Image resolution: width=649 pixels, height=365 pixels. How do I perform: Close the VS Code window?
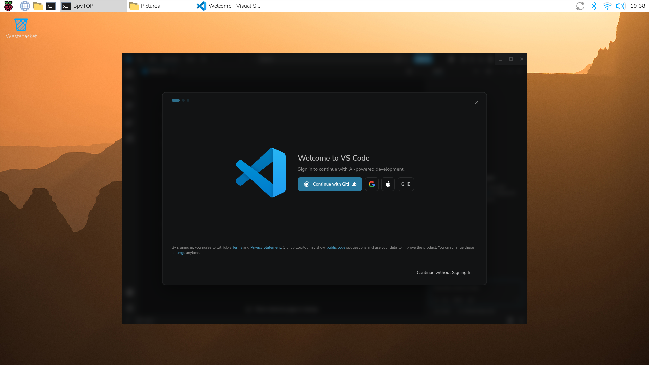click(x=522, y=59)
